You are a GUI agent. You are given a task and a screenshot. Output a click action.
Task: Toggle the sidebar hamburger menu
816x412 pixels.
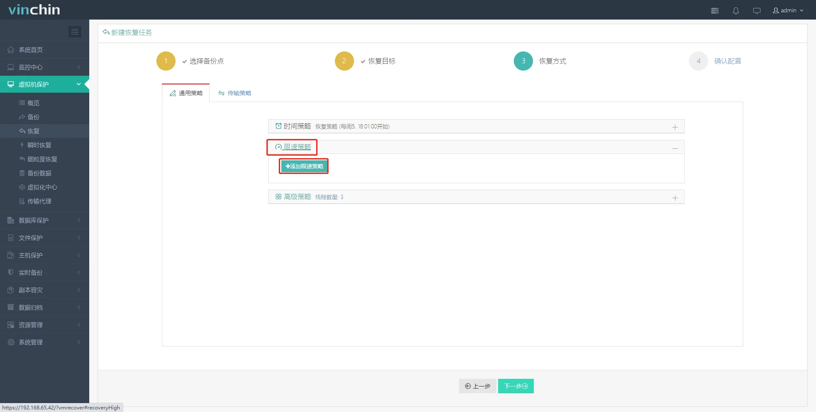coord(75,31)
